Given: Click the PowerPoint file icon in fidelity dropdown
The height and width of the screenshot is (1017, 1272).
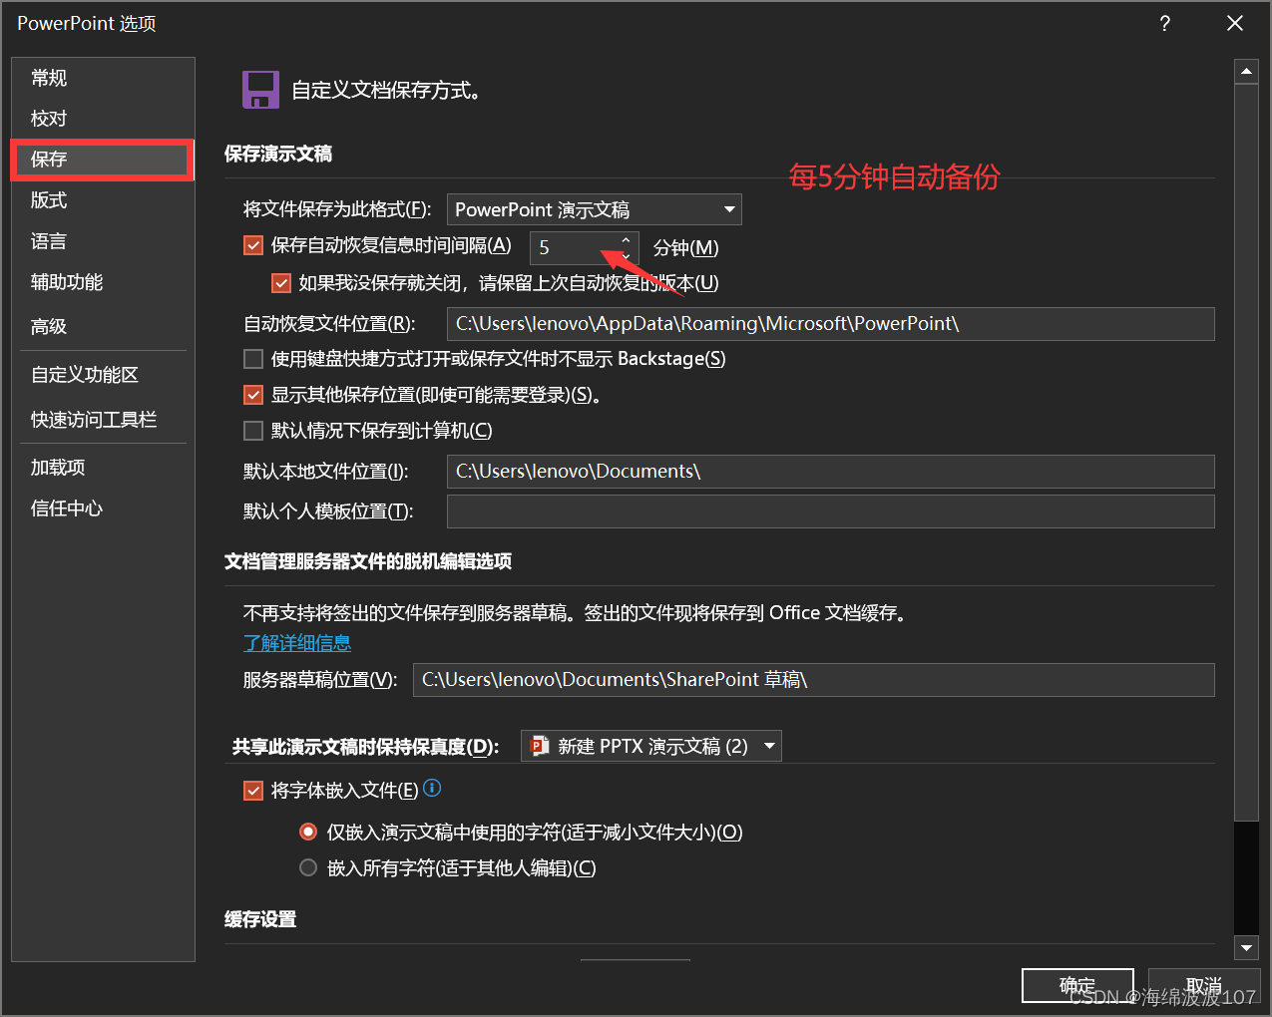Looking at the screenshot, I should coord(540,746).
